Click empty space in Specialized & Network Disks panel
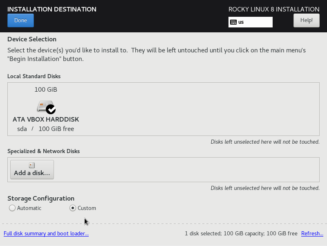 coord(184,169)
